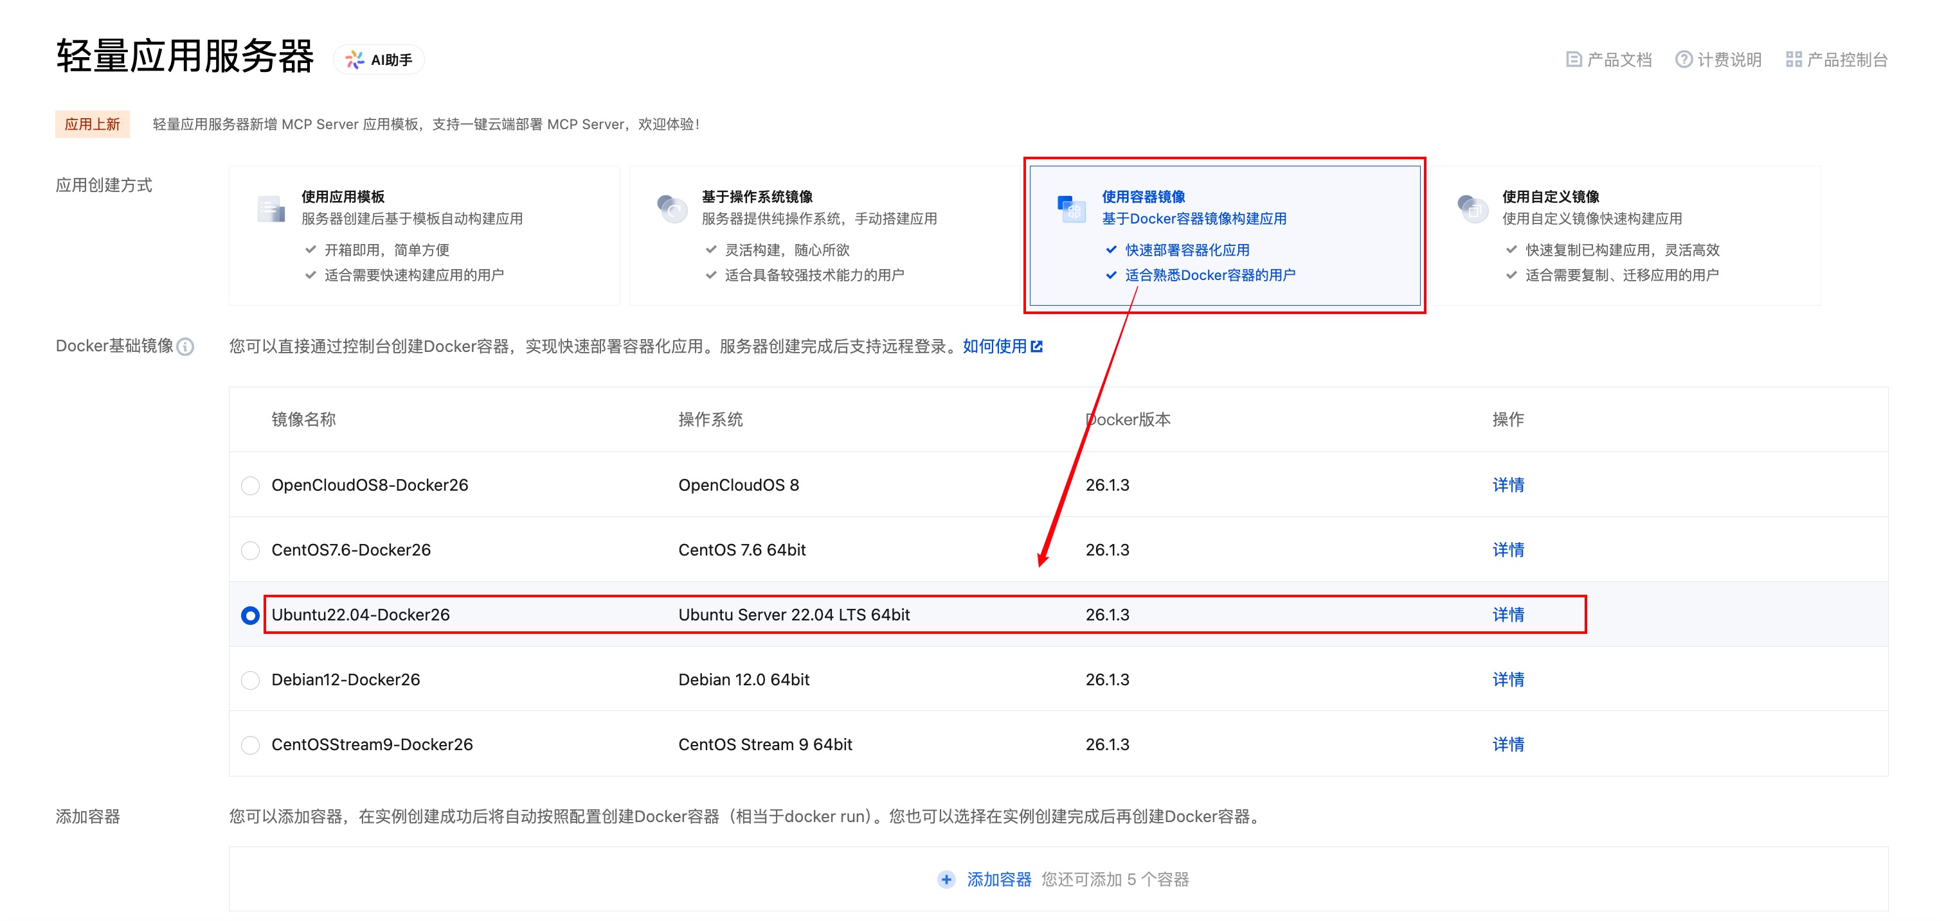The height and width of the screenshot is (921, 1944).
Task: Click the 产品控制台 grid icon
Action: coord(1794,60)
